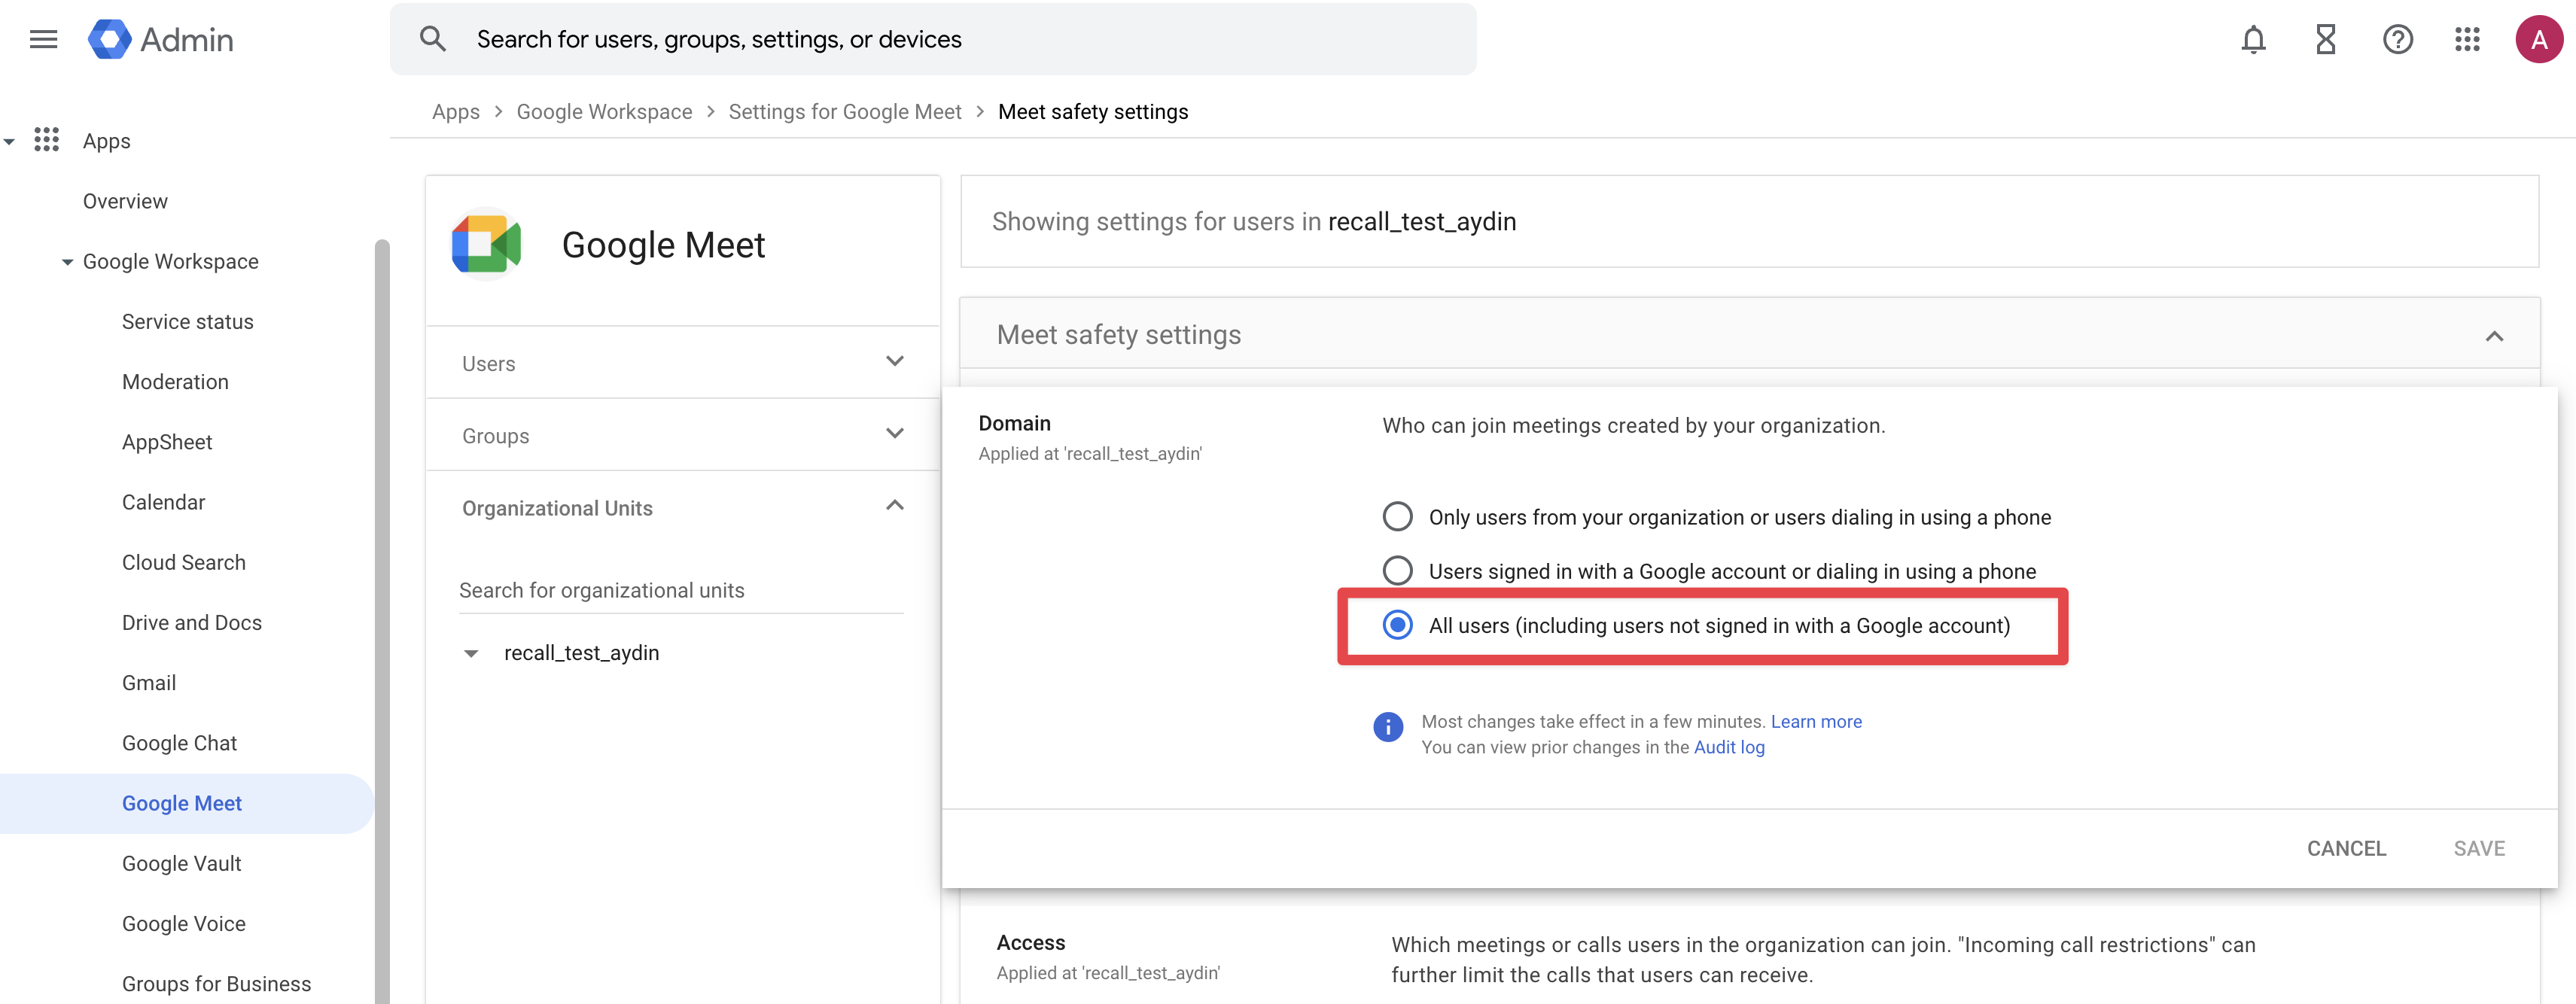Screen dimensions: 2576x1004
Task: Open Gmail in sidebar
Action: tap(149, 683)
